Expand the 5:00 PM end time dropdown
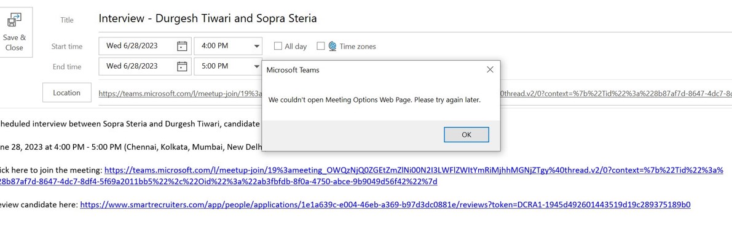This screenshot has width=732, height=246. (x=257, y=66)
